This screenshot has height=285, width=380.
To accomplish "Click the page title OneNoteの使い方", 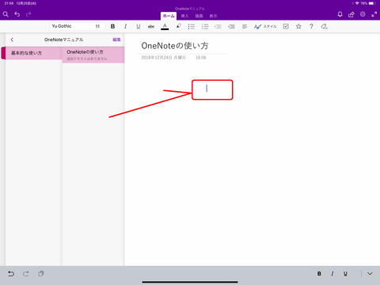I will [x=175, y=46].
